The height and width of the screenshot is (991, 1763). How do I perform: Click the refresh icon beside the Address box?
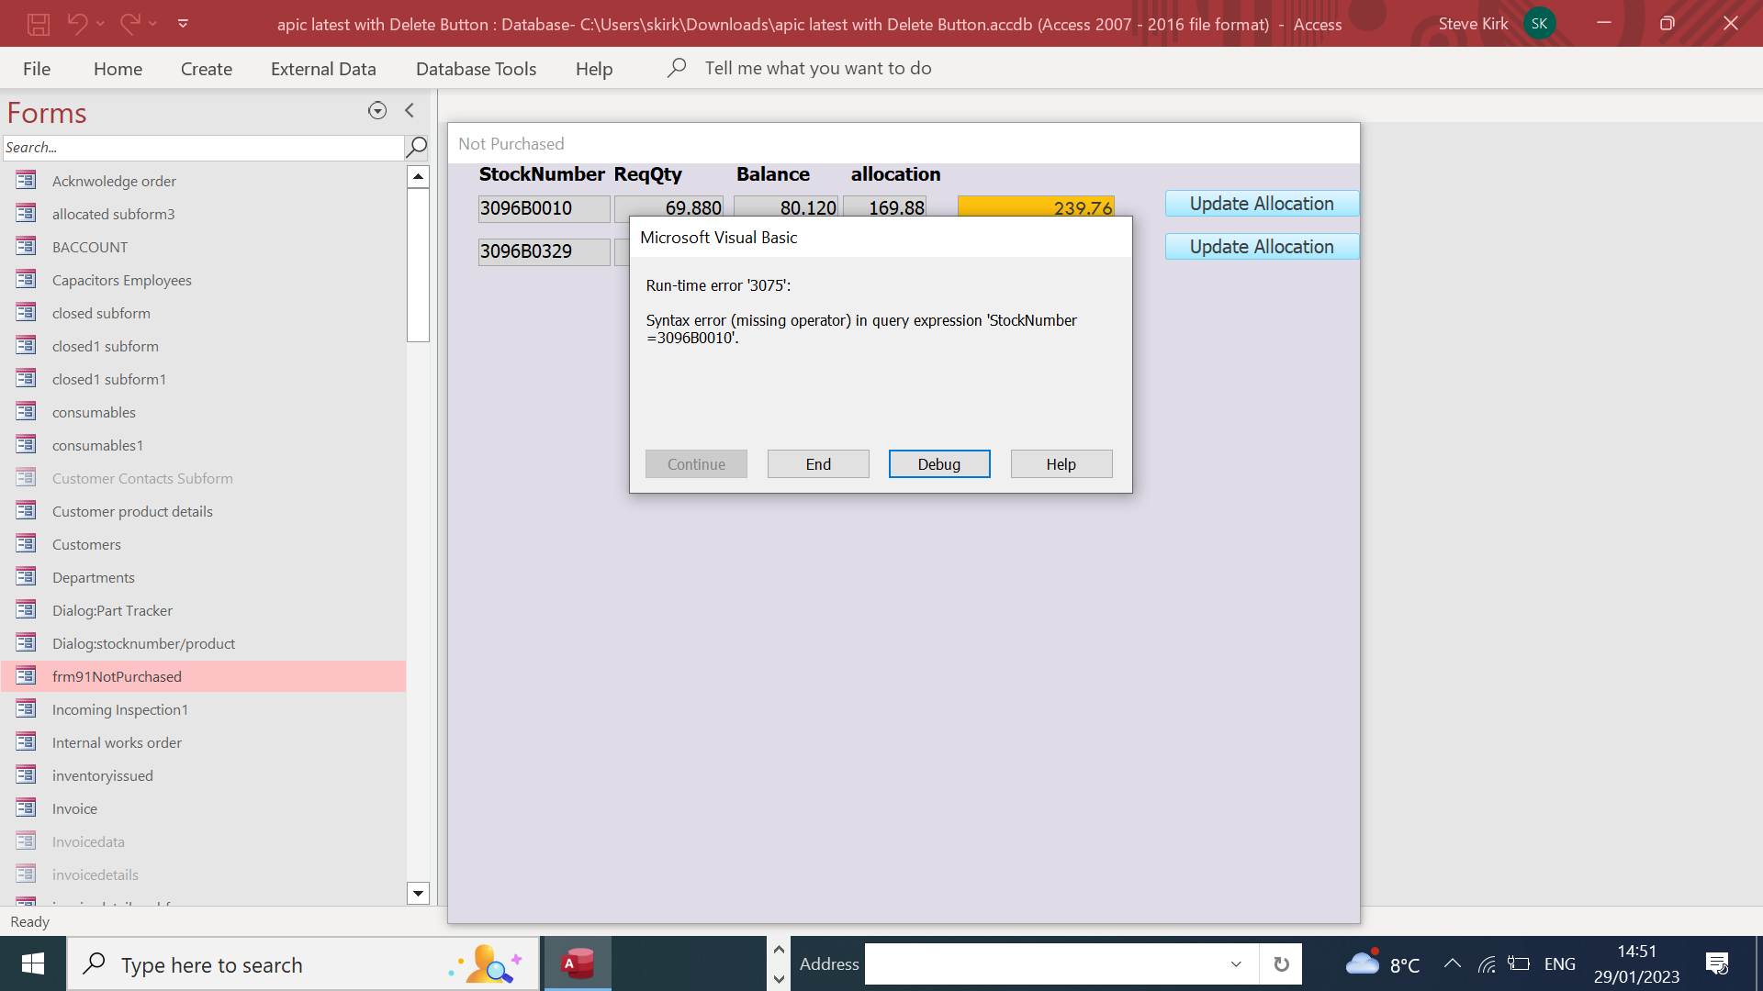(1281, 964)
